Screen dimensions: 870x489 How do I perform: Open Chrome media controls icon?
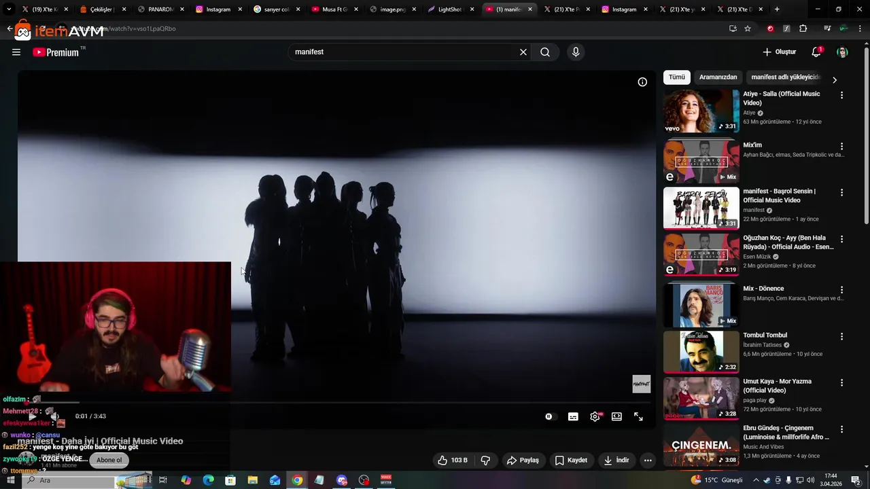[826, 29]
